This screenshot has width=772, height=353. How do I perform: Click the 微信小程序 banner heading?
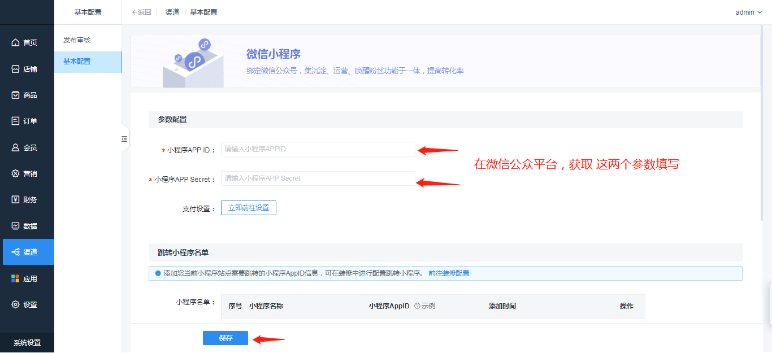pos(274,54)
